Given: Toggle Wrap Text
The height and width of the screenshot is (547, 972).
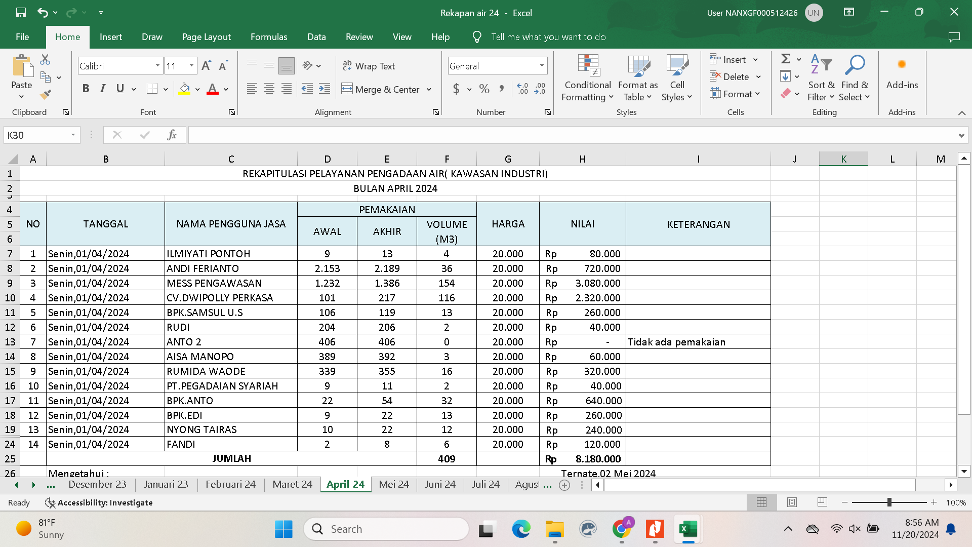Looking at the screenshot, I should (369, 66).
